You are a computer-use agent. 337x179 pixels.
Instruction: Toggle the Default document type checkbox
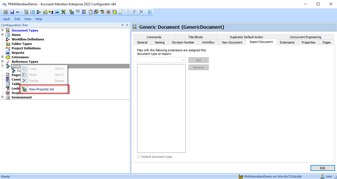coord(139,157)
